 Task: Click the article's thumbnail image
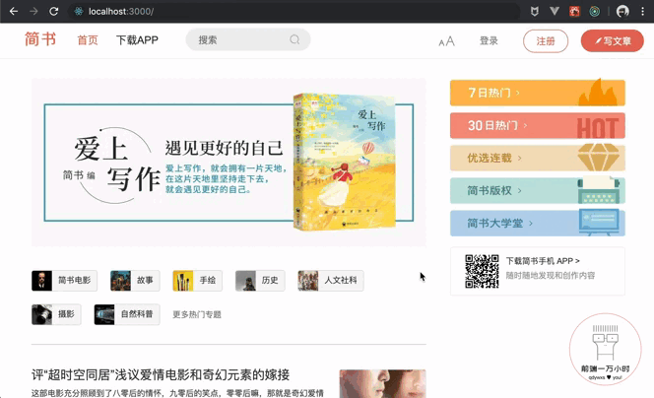pos(382,384)
